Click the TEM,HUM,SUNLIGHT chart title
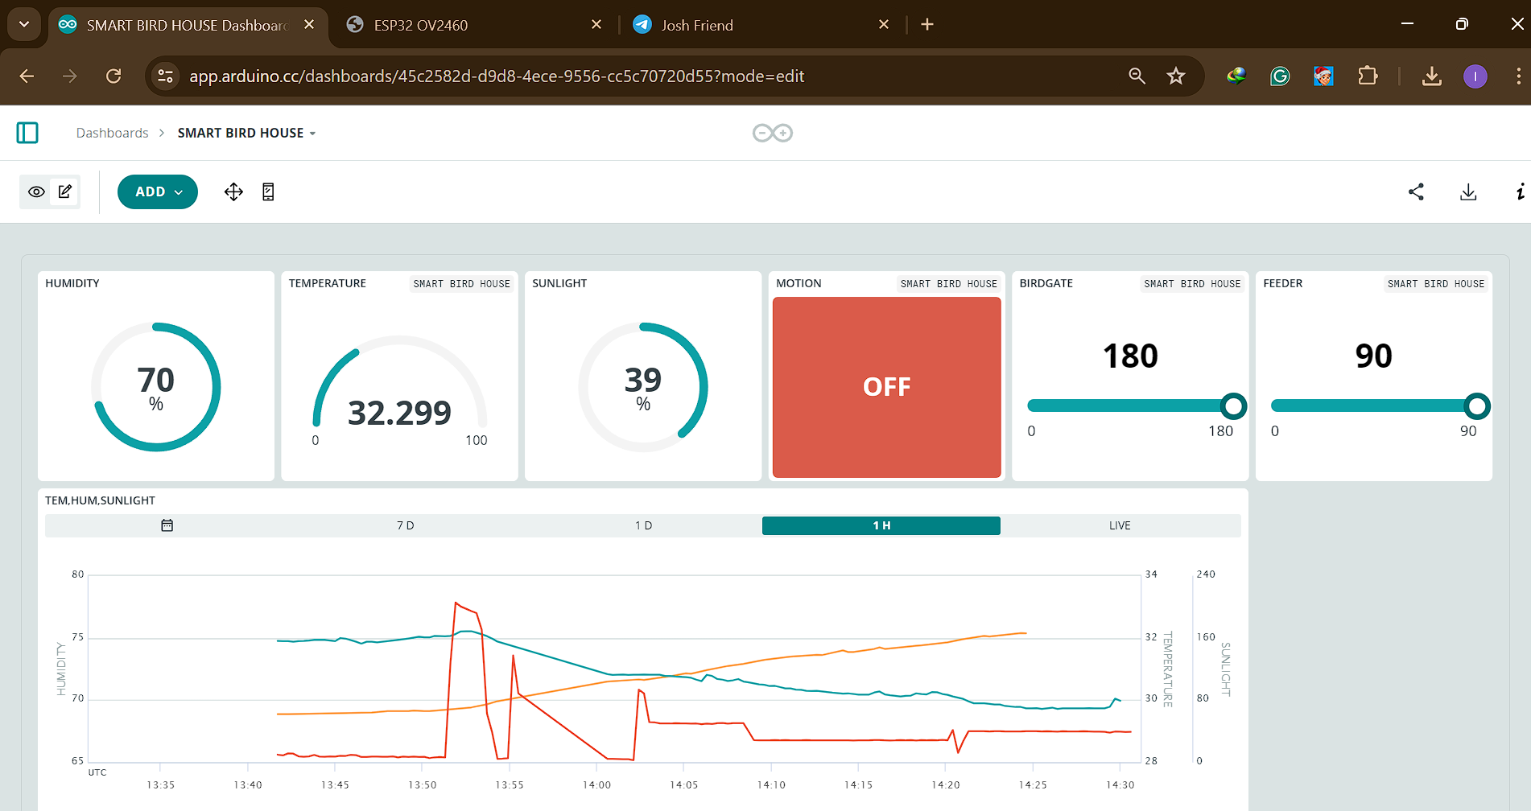Screen dimensions: 1531x811 click(x=100, y=500)
